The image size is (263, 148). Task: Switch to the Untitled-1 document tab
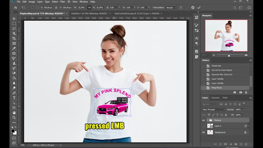pyautogui.click(x=90, y=14)
